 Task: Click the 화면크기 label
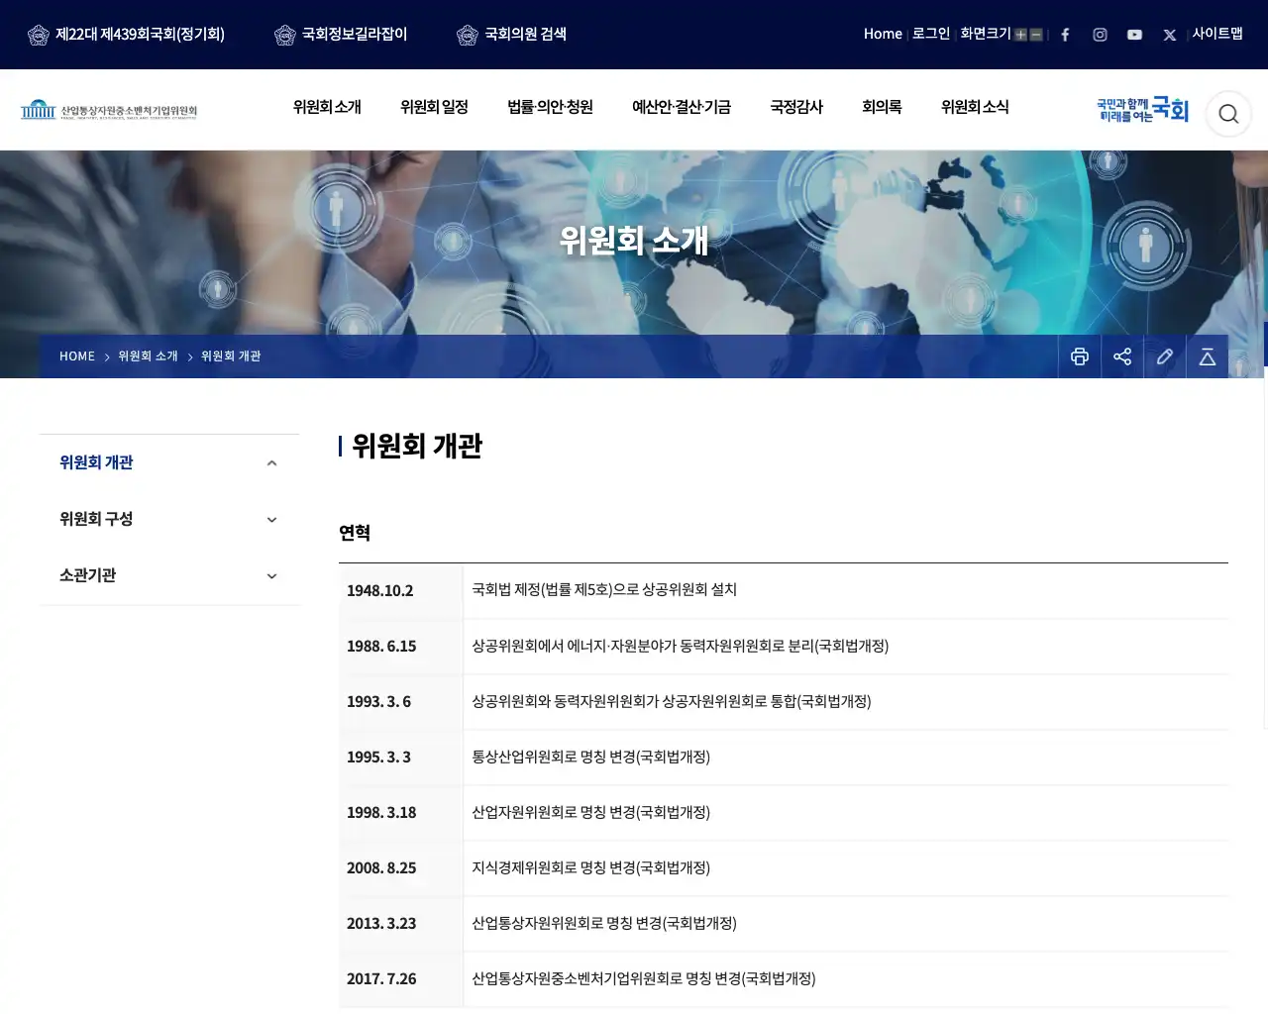[985, 34]
